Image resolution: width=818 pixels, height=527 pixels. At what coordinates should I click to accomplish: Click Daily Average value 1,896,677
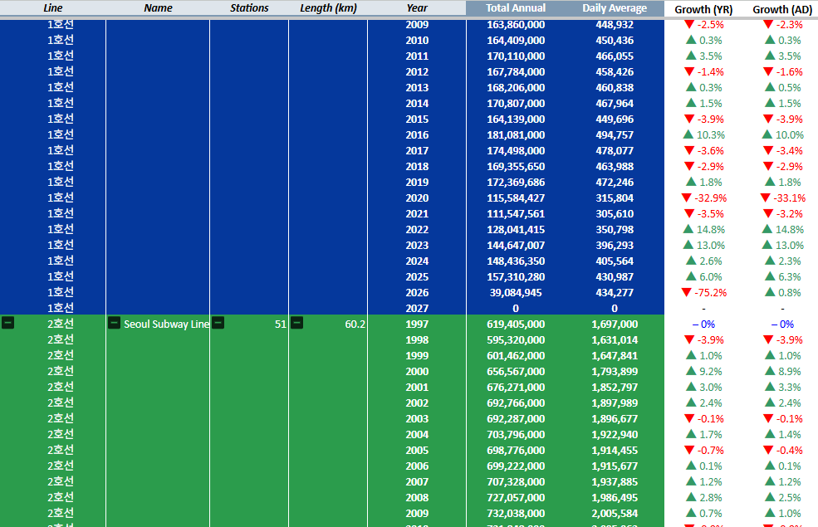tap(615, 418)
